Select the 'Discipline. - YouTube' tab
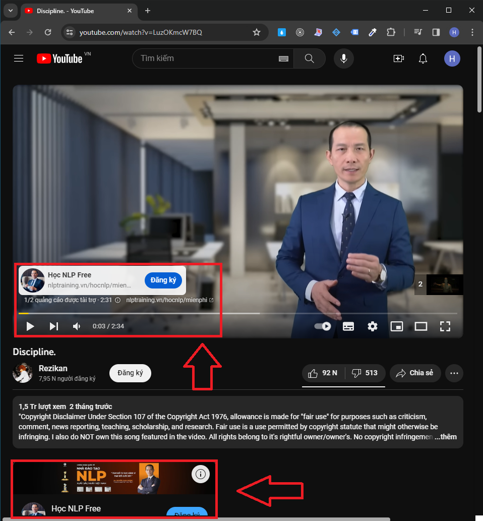The image size is (483, 521). point(76,11)
